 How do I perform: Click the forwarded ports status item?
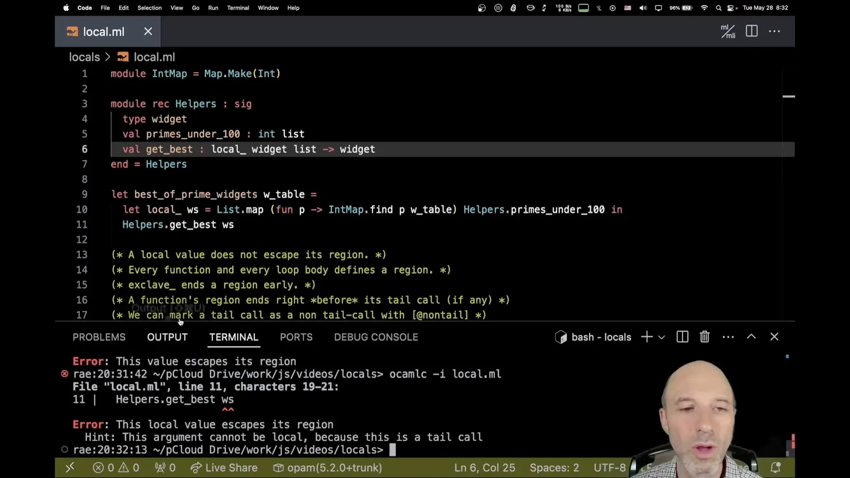coord(165,467)
